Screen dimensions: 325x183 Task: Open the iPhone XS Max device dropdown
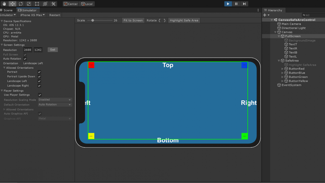pyautogui.click(x=32, y=15)
